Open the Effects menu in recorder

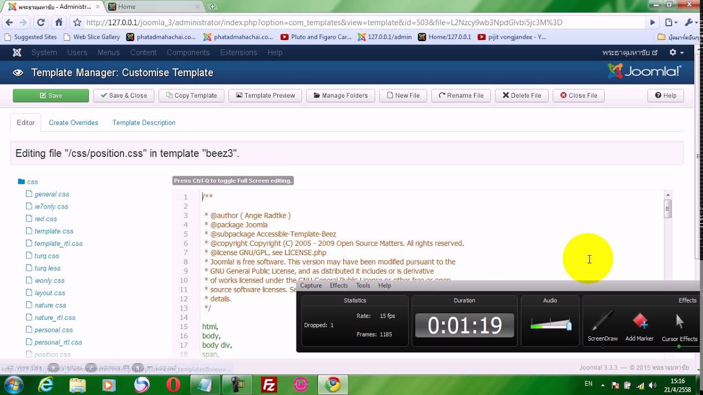click(x=339, y=285)
